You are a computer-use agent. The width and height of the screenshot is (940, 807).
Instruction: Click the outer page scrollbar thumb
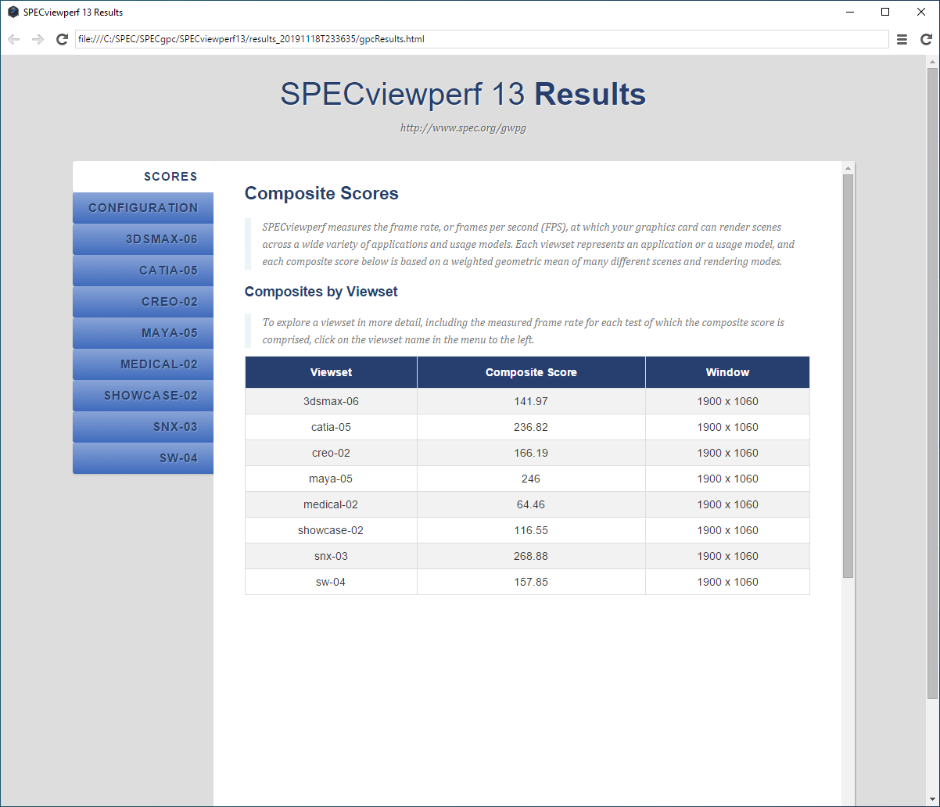click(x=932, y=383)
